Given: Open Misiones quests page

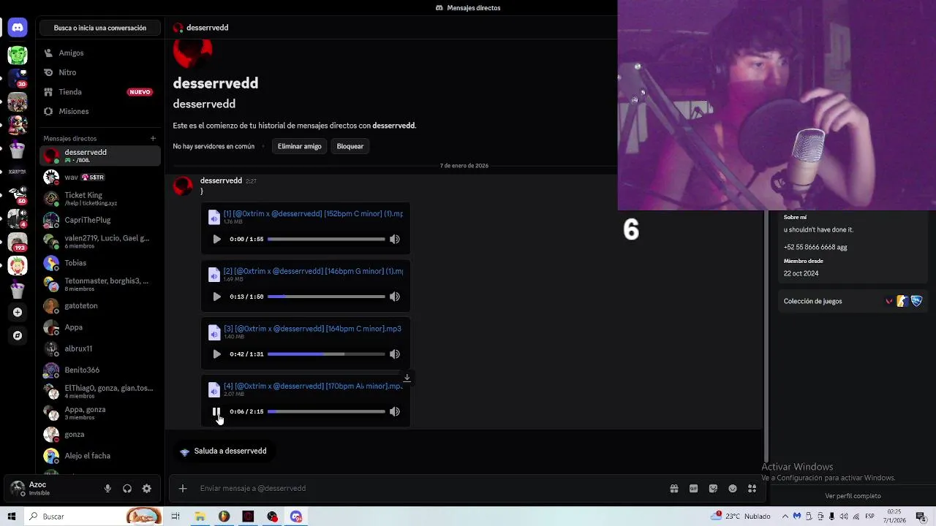Looking at the screenshot, I should coord(100,111).
